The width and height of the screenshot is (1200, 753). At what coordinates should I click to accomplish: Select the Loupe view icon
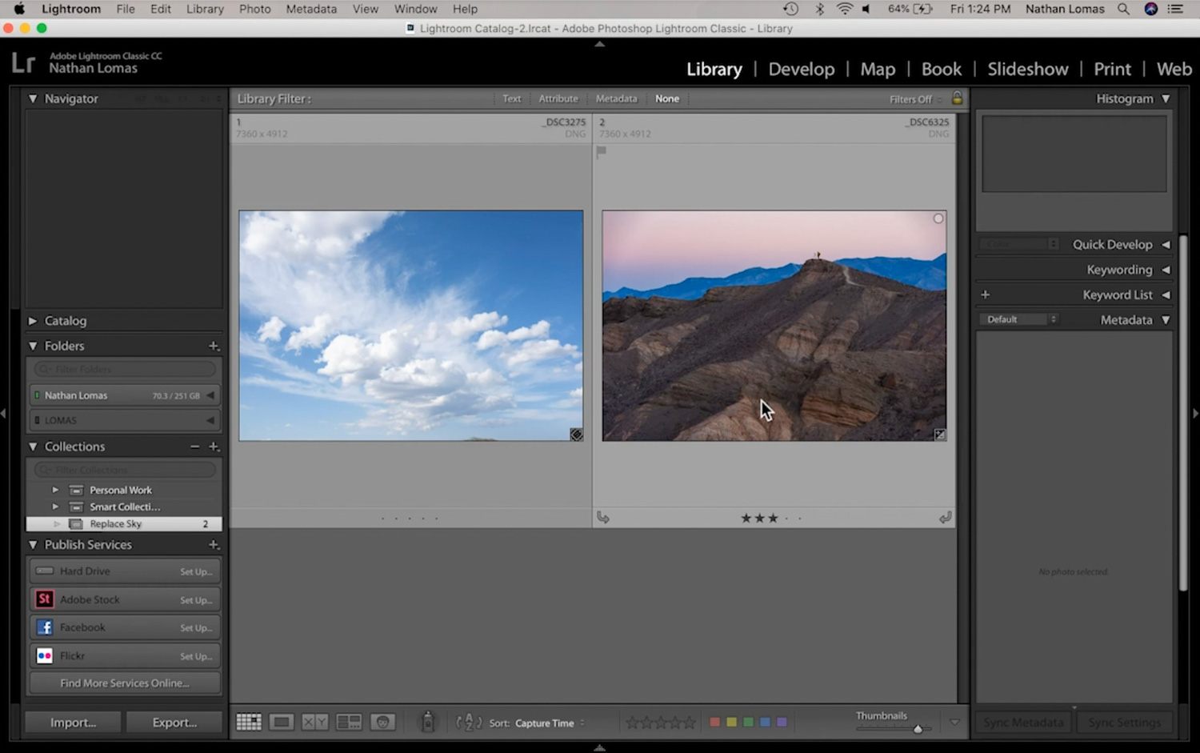pyautogui.click(x=282, y=723)
